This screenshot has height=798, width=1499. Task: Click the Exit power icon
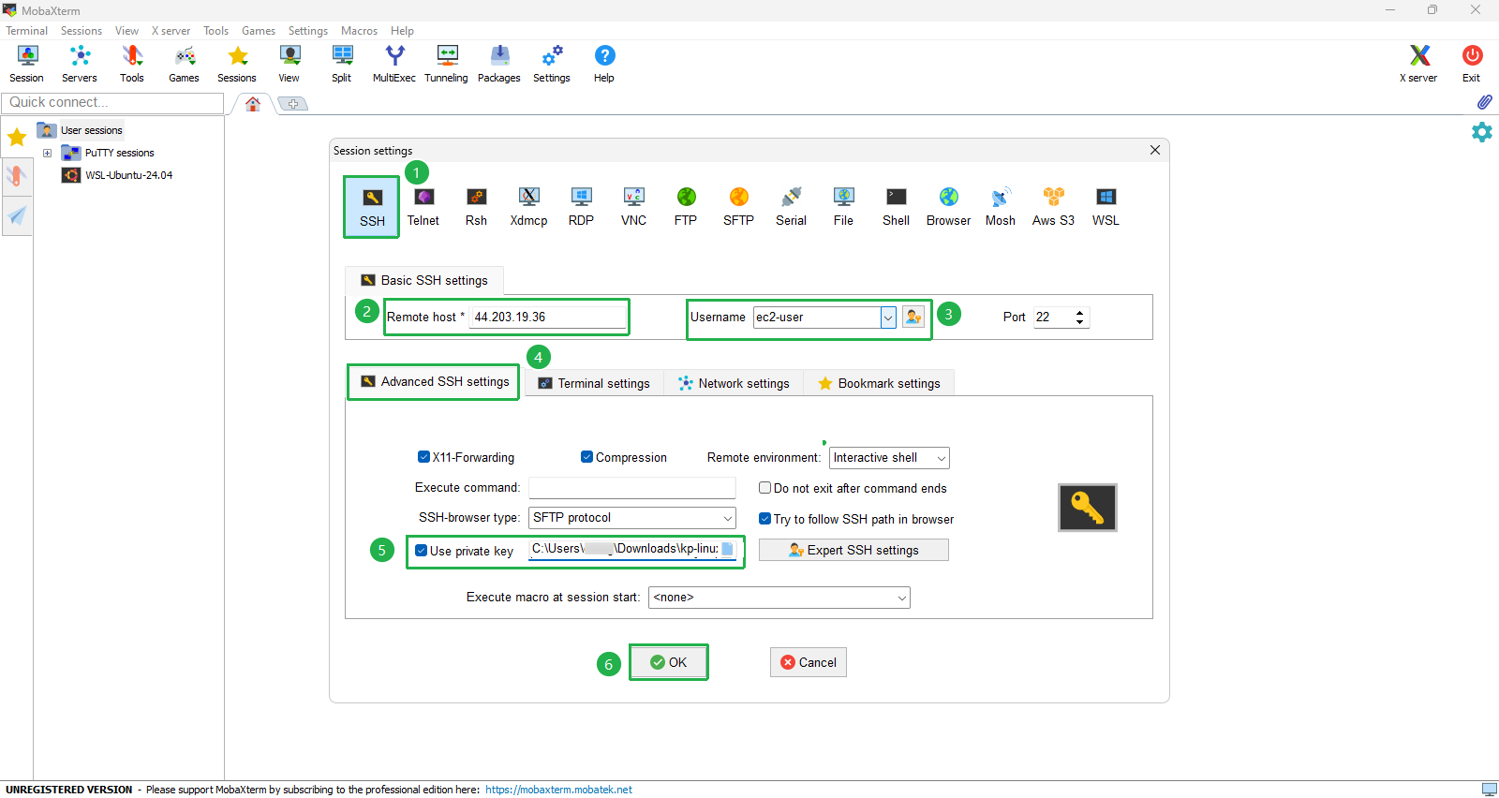point(1472,64)
